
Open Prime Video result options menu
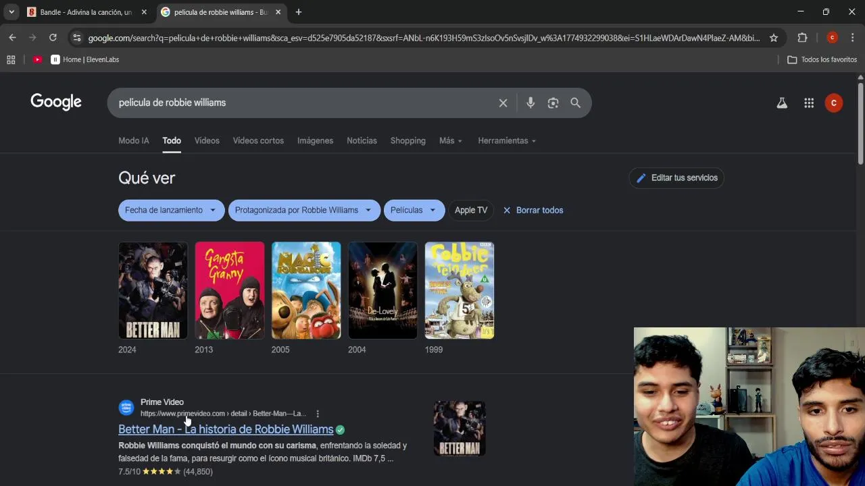(318, 414)
